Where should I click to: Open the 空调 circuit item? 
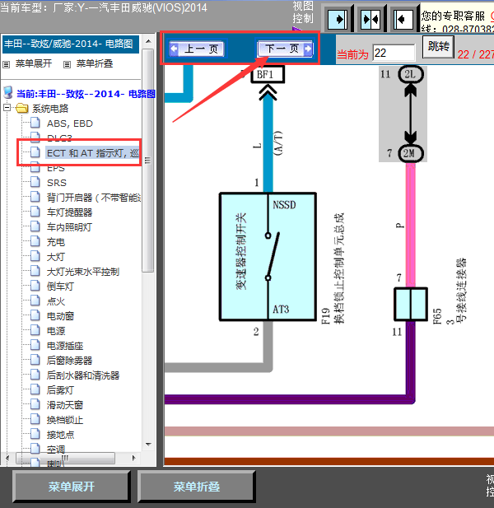coord(56,450)
